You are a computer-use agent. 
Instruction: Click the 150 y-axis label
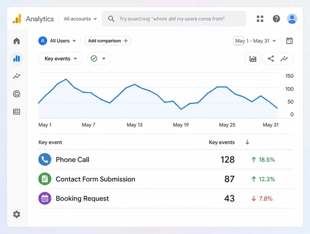click(x=289, y=76)
